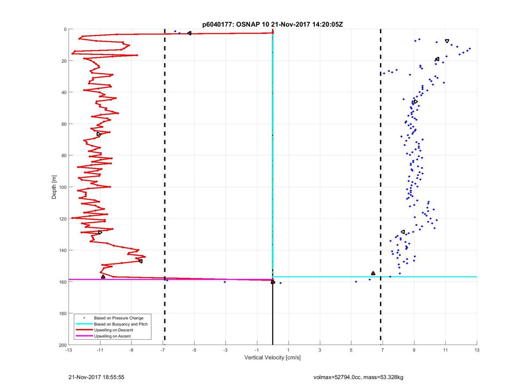Click x-axis tick label -3

pos(225,350)
